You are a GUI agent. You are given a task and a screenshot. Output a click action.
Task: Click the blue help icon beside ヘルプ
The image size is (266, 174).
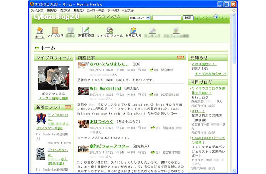215,17
